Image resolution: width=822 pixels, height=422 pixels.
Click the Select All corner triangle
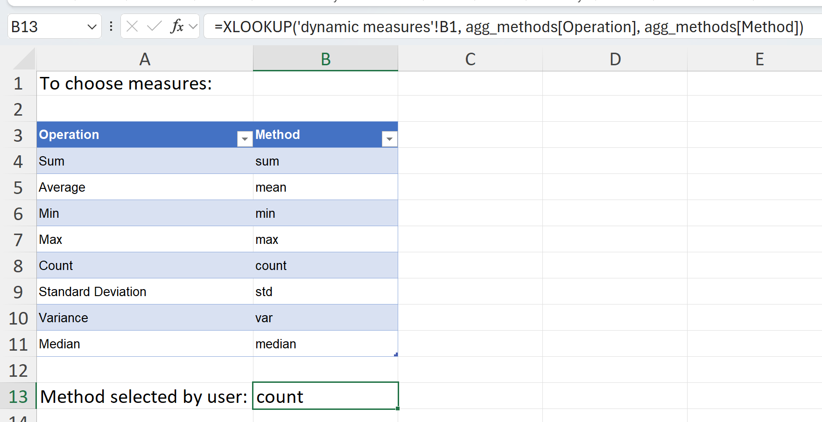24,60
